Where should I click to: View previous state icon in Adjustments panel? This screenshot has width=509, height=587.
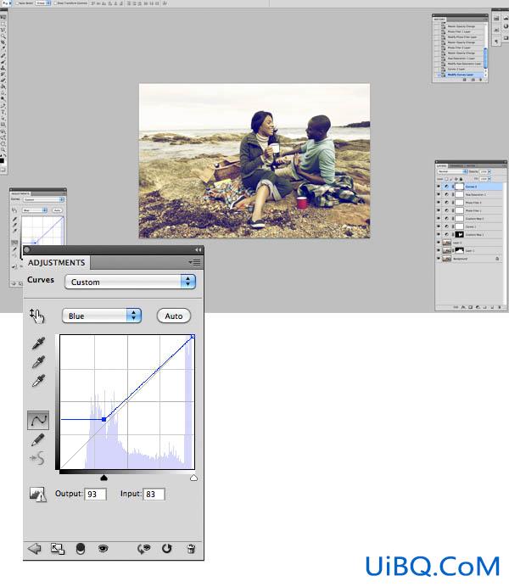point(143,549)
